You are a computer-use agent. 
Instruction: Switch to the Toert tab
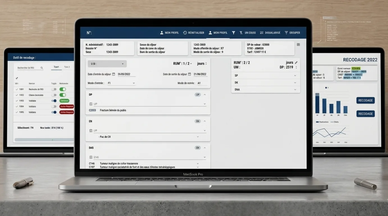point(56,67)
